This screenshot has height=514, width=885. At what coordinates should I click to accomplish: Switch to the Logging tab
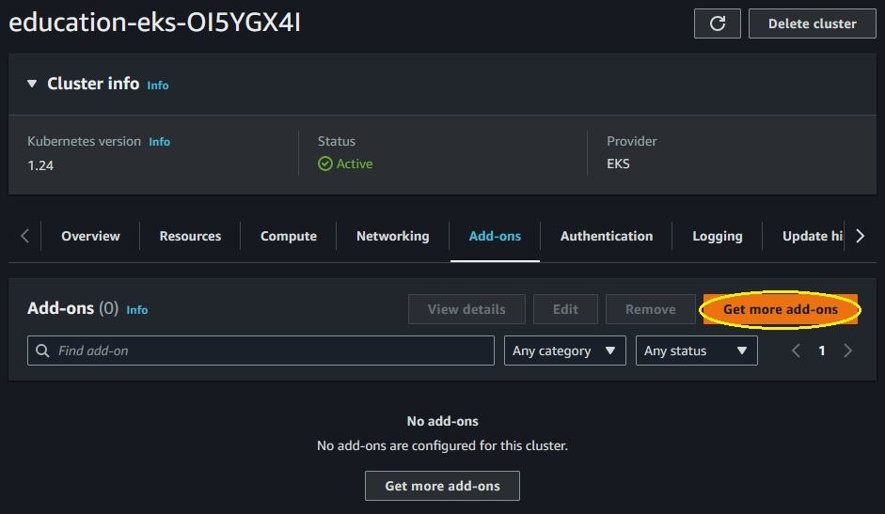(x=718, y=236)
